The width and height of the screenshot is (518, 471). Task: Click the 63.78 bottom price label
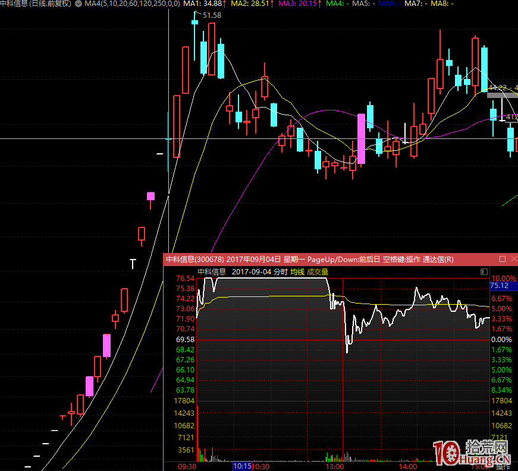coord(186,390)
